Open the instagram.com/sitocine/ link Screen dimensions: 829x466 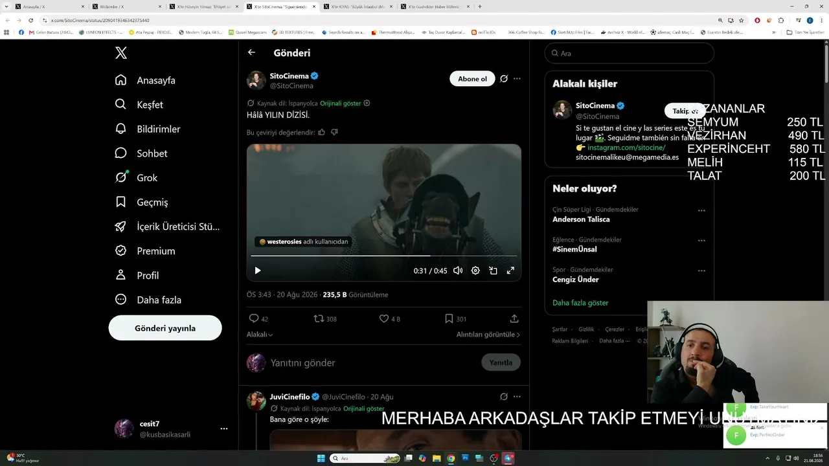(626, 148)
